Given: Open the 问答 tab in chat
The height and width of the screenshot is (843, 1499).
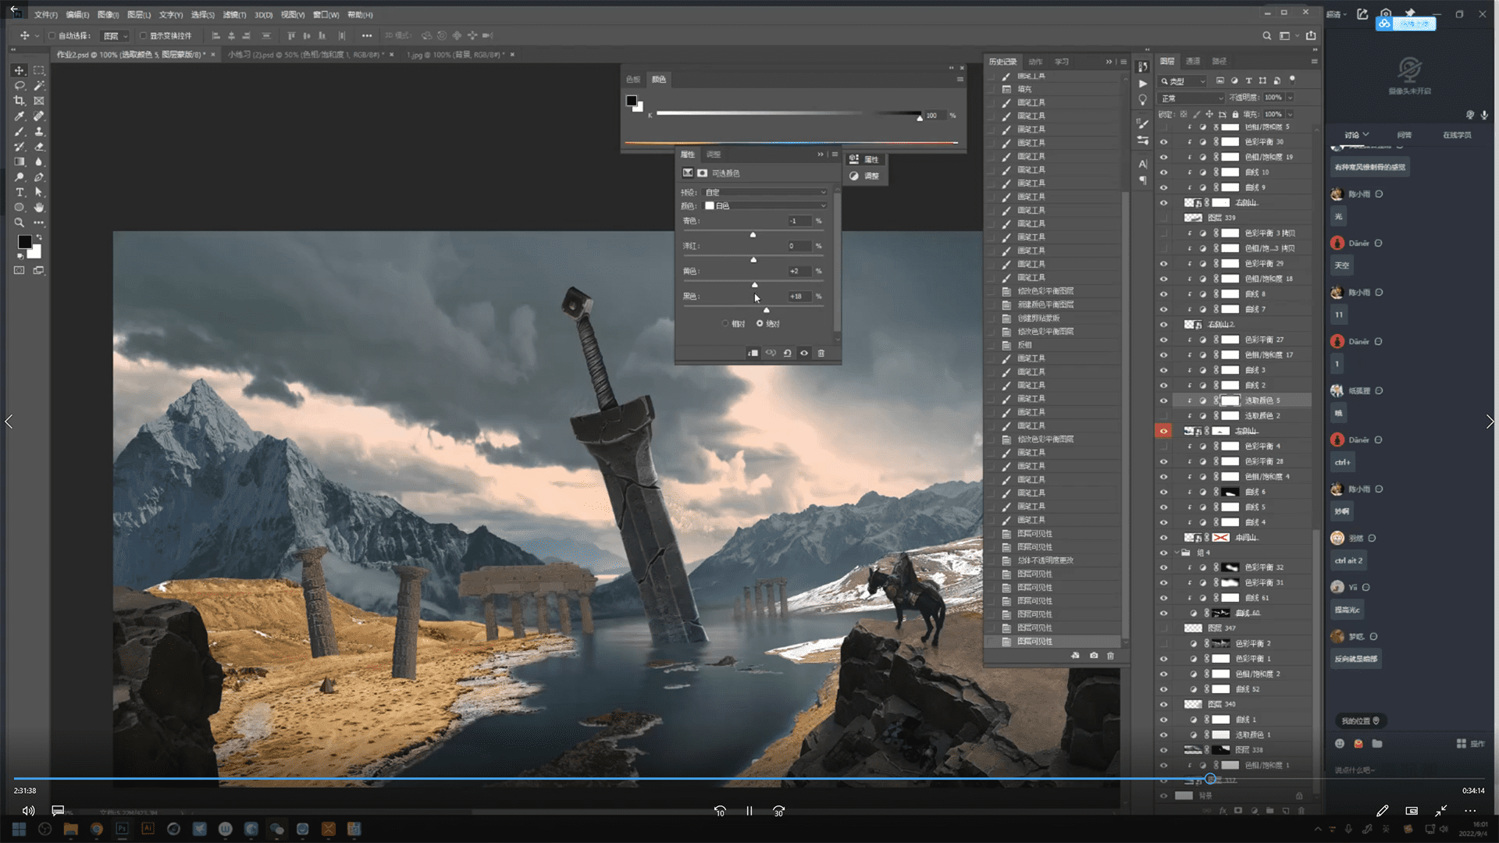Looking at the screenshot, I should point(1405,135).
